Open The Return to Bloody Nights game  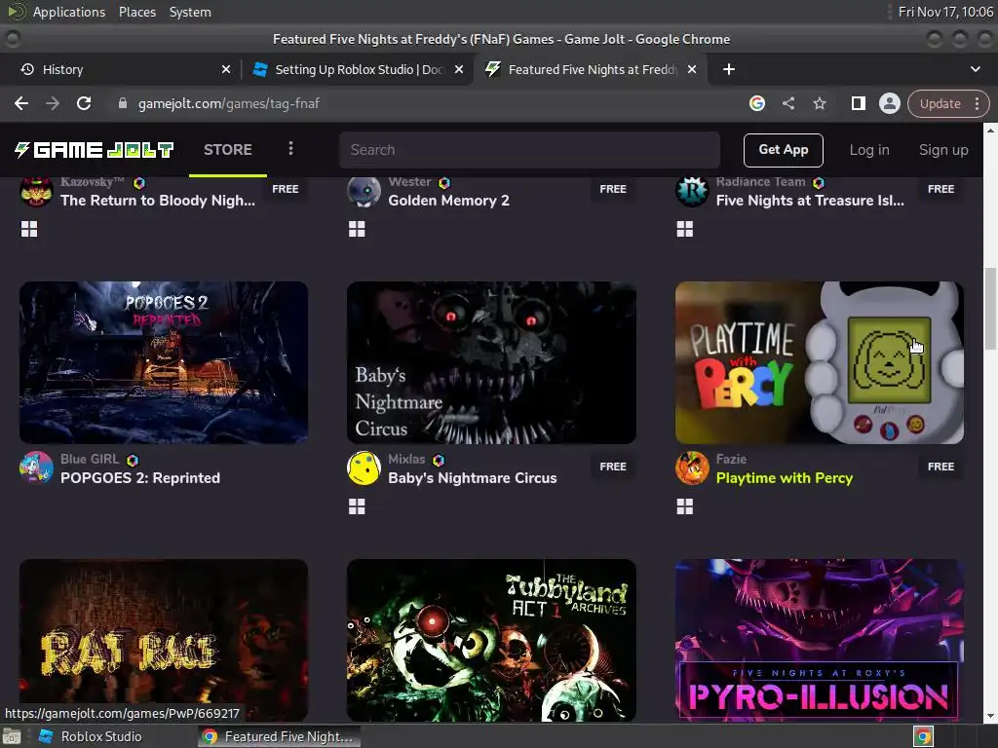[158, 201]
